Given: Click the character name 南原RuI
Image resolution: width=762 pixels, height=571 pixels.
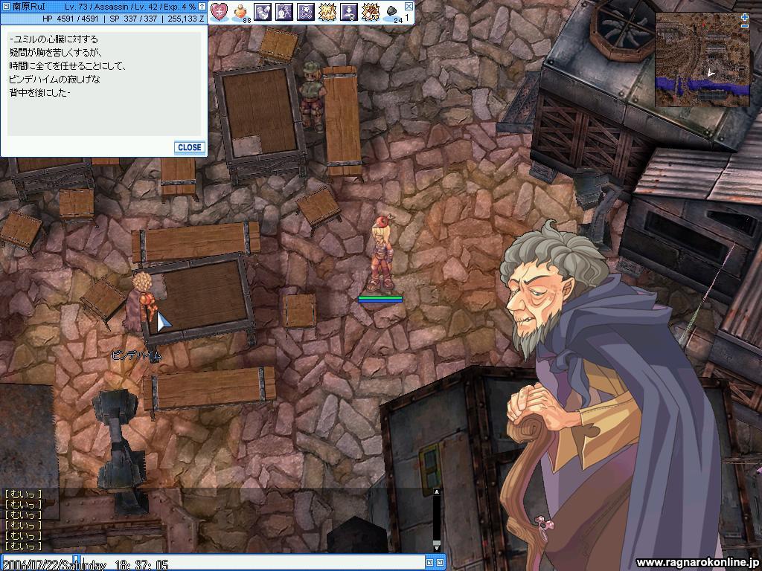Looking at the screenshot, I should click(29, 7).
